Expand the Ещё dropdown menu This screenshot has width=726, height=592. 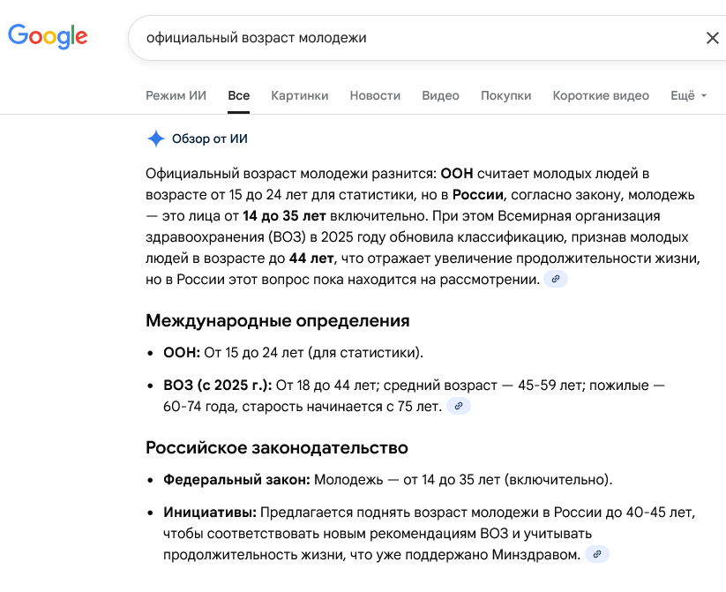tap(688, 95)
